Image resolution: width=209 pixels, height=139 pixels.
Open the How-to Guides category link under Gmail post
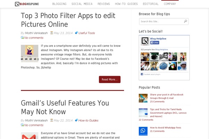[88, 120]
